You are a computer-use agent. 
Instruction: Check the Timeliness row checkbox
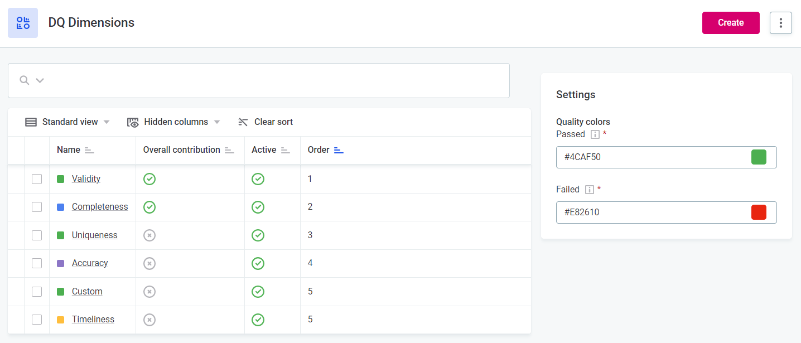point(37,320)
